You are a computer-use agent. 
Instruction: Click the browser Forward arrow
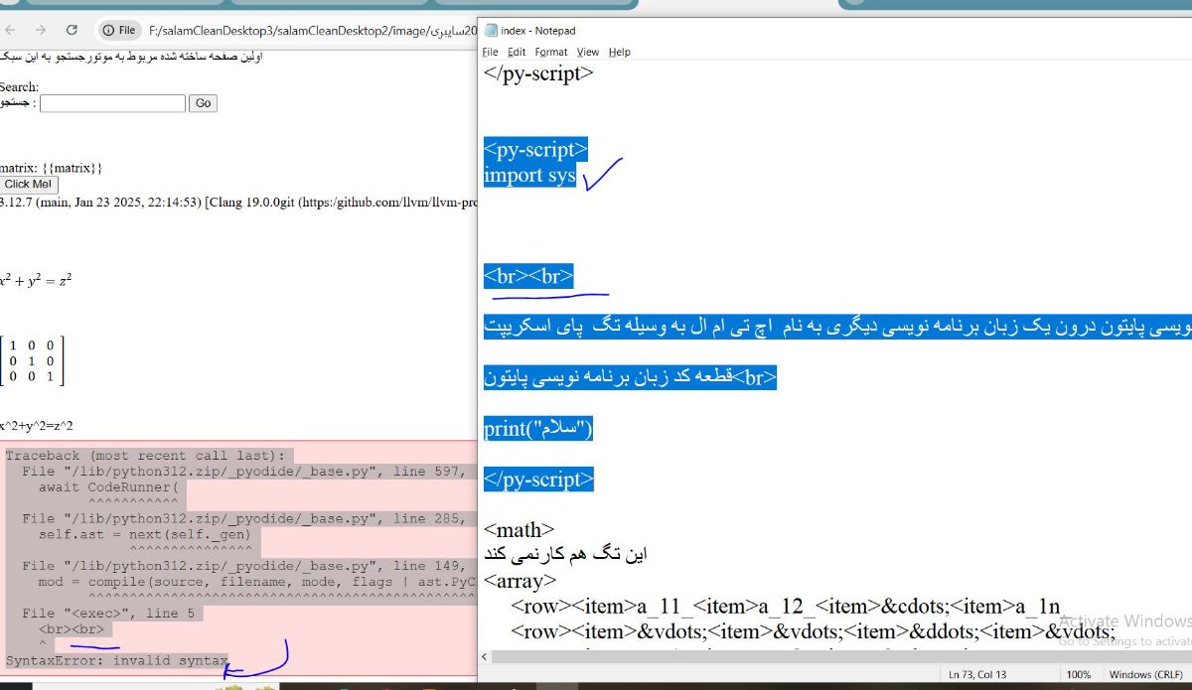[40, 30]
